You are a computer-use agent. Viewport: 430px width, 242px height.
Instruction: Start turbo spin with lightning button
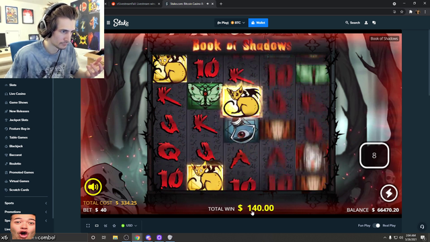click(388, 193)
